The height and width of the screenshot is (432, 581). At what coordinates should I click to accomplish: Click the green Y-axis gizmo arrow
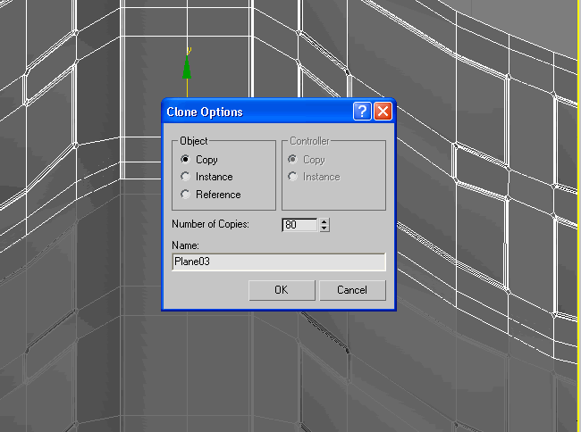pos(187,68)
